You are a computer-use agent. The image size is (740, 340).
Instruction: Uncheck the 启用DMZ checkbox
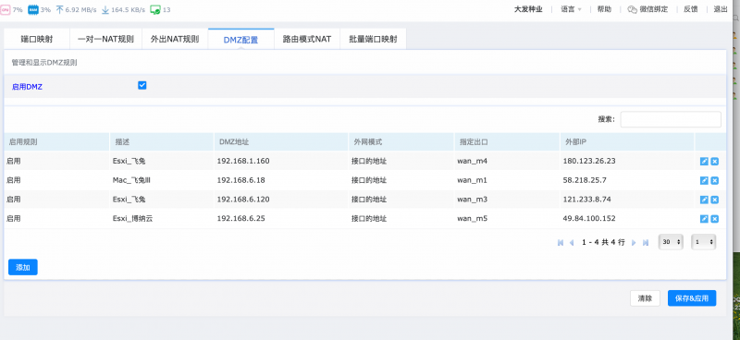click(142, 85)
